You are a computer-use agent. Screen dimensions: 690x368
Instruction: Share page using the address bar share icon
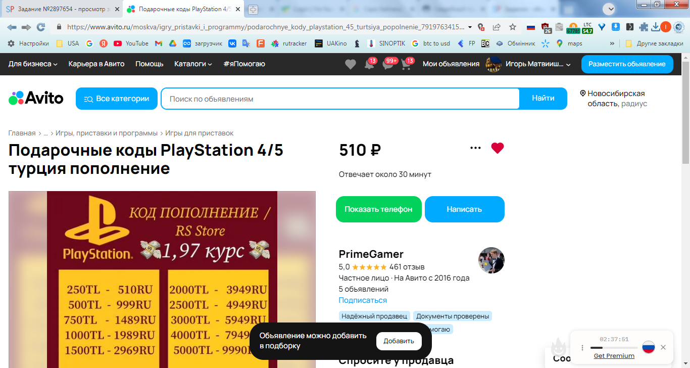click(x=497, y=27)
